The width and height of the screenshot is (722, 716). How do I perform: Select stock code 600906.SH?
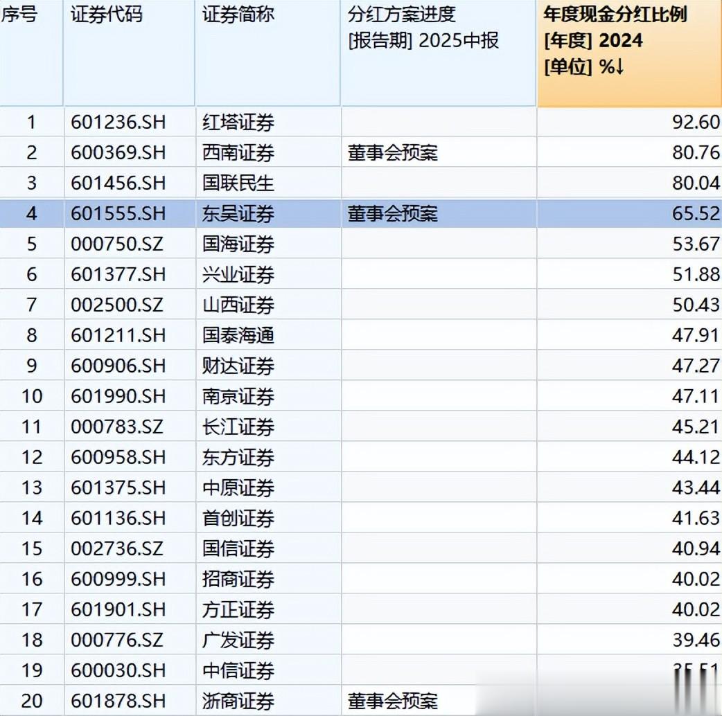(x=118, y=366)
